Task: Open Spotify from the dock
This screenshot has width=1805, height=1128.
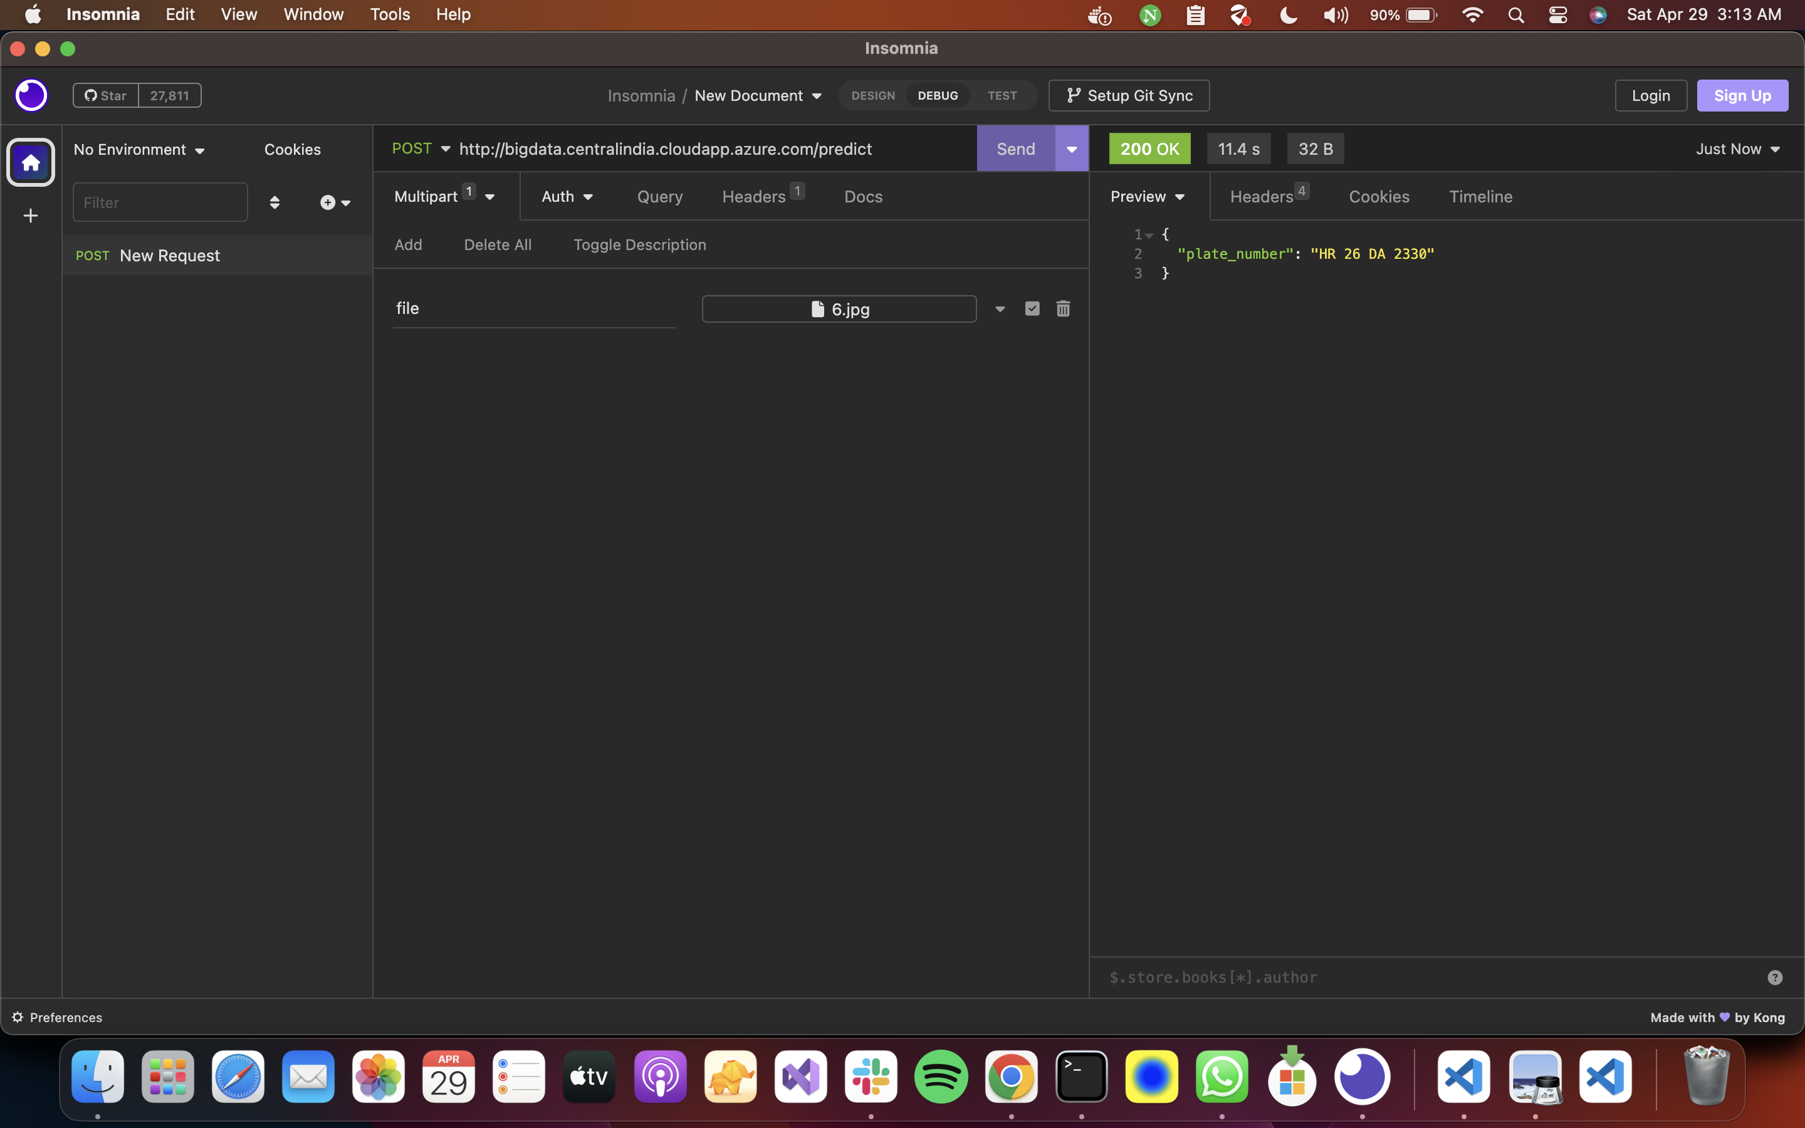Action: pyautogui.click(x=941, y=1077)
